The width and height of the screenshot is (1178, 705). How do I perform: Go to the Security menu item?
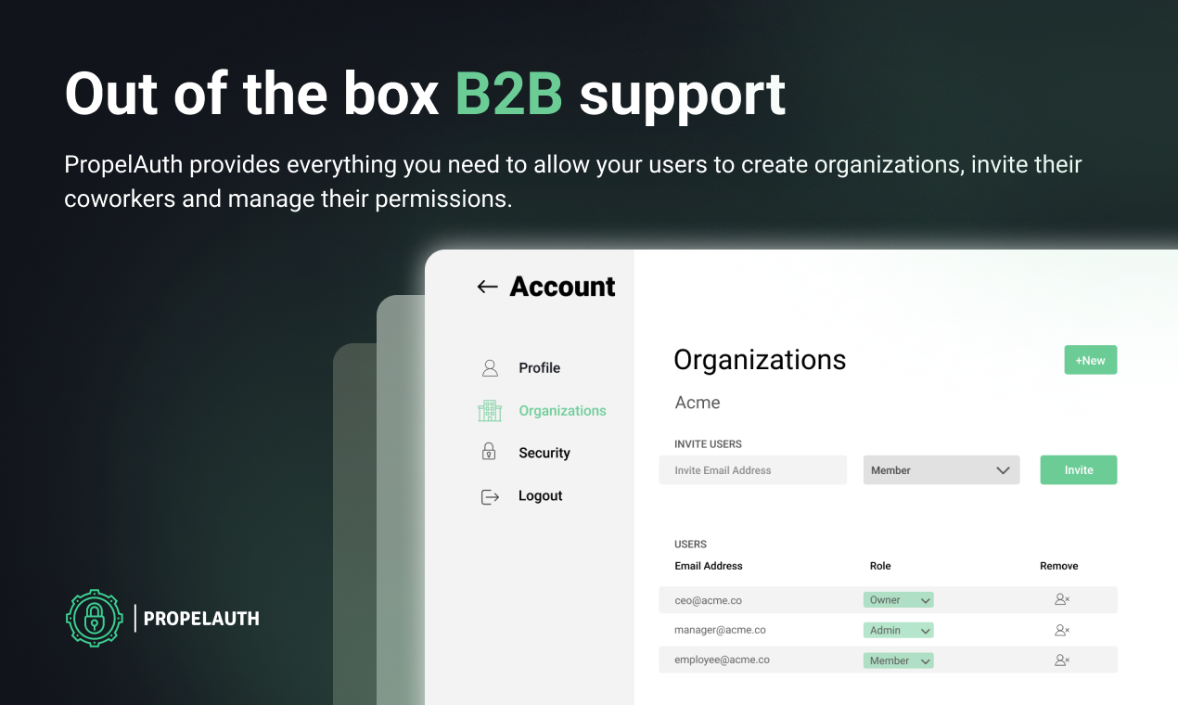pyautogui.click(x=544, y=454)
